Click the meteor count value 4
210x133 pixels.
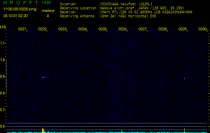pos(48,16)
